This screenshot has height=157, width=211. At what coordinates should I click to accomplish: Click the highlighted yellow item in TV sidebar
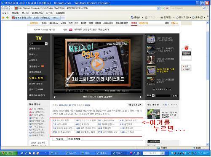(36, 78)
